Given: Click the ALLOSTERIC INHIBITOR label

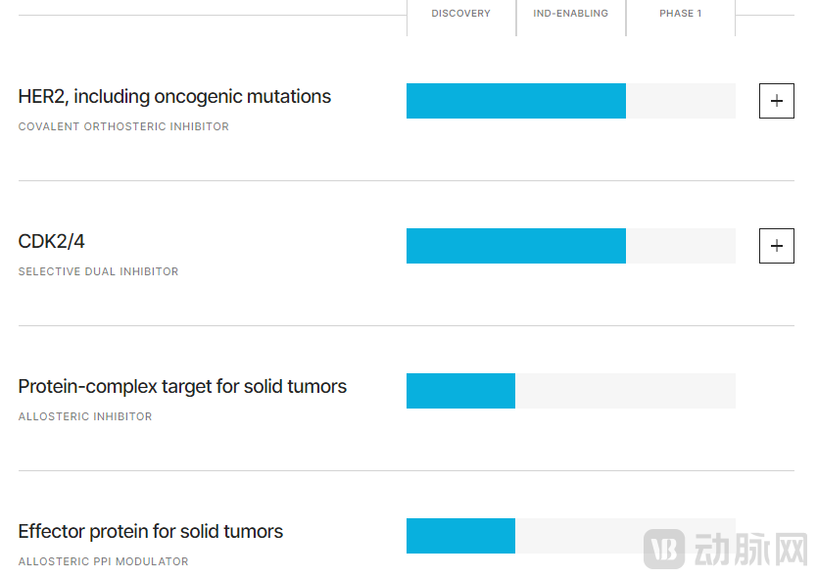Looking at the screenshot, I should 85,416.
